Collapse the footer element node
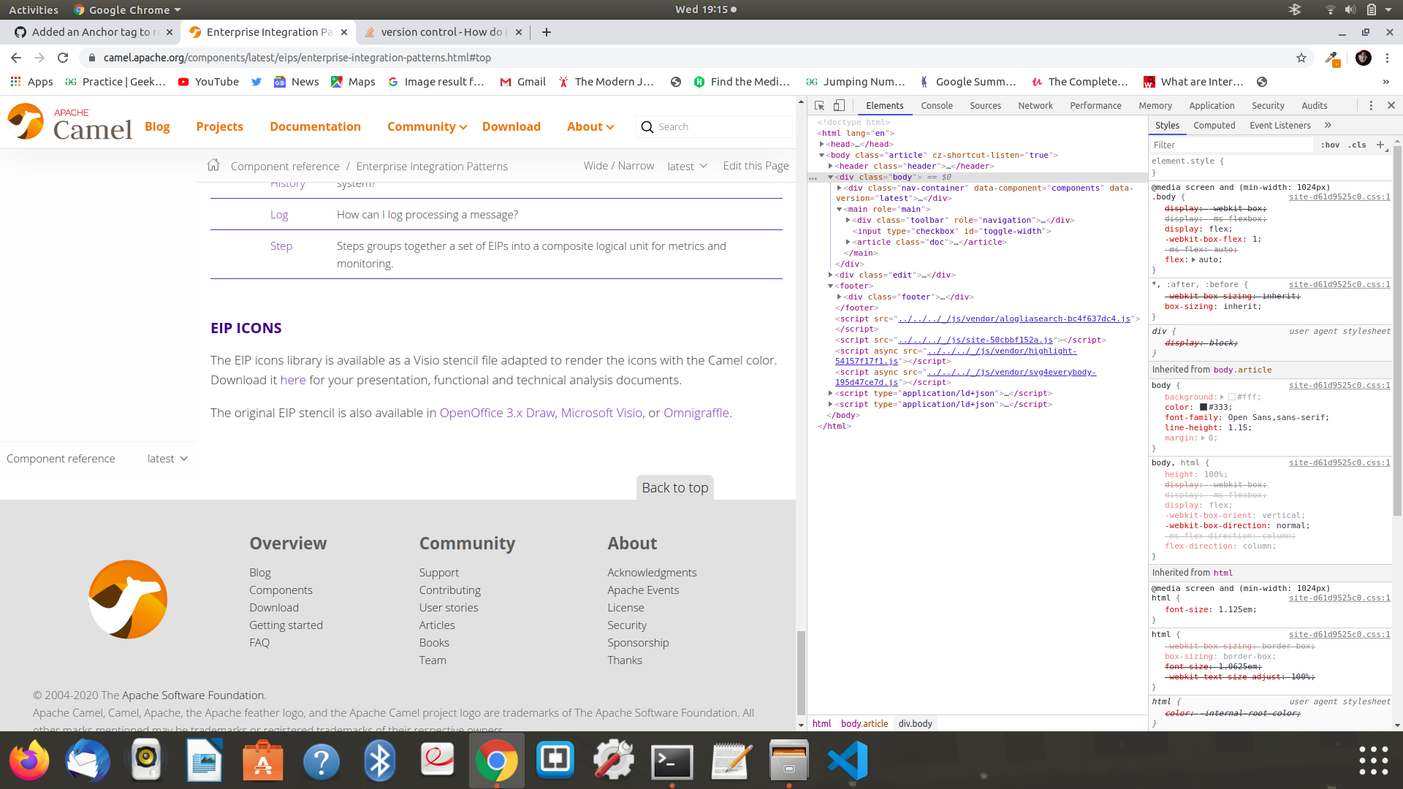 pyautogui.click(x=831, y=286)
